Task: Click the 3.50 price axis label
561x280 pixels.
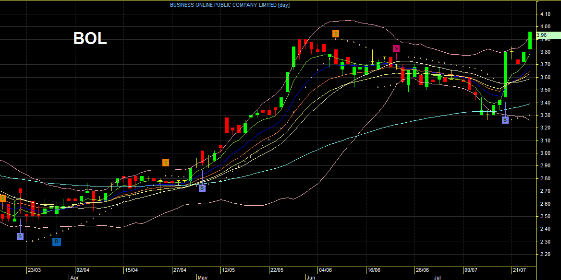Action: 546,90
